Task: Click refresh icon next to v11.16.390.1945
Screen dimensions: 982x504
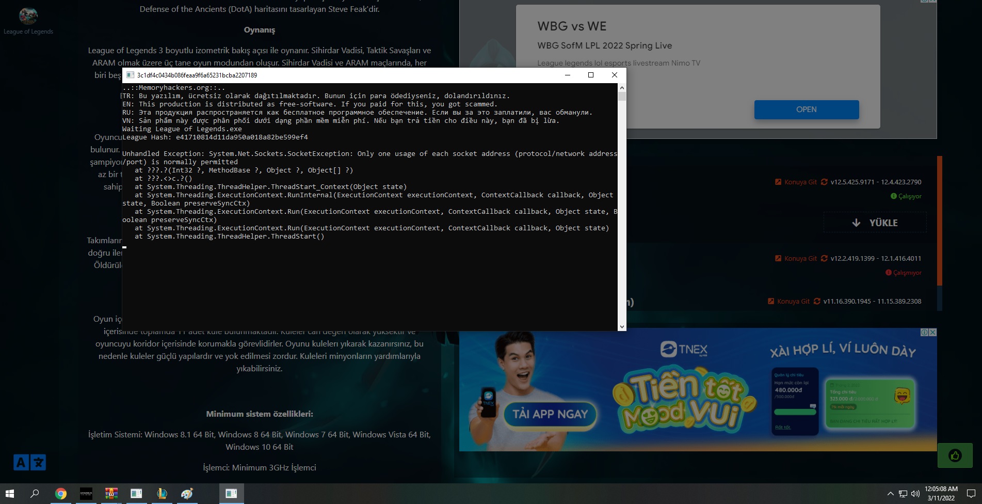Action: pyautogui.click(x=817, y=301)
